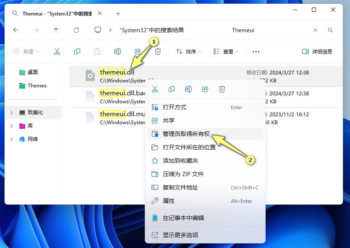Select the themeui.dll.mui file row
The image size is (350, 248).
pyautogui.click(x=204, y=118)
